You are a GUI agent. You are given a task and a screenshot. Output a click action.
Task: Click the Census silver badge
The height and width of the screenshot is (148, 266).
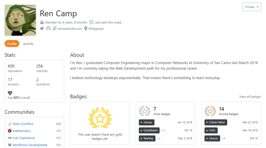(147, 122)
